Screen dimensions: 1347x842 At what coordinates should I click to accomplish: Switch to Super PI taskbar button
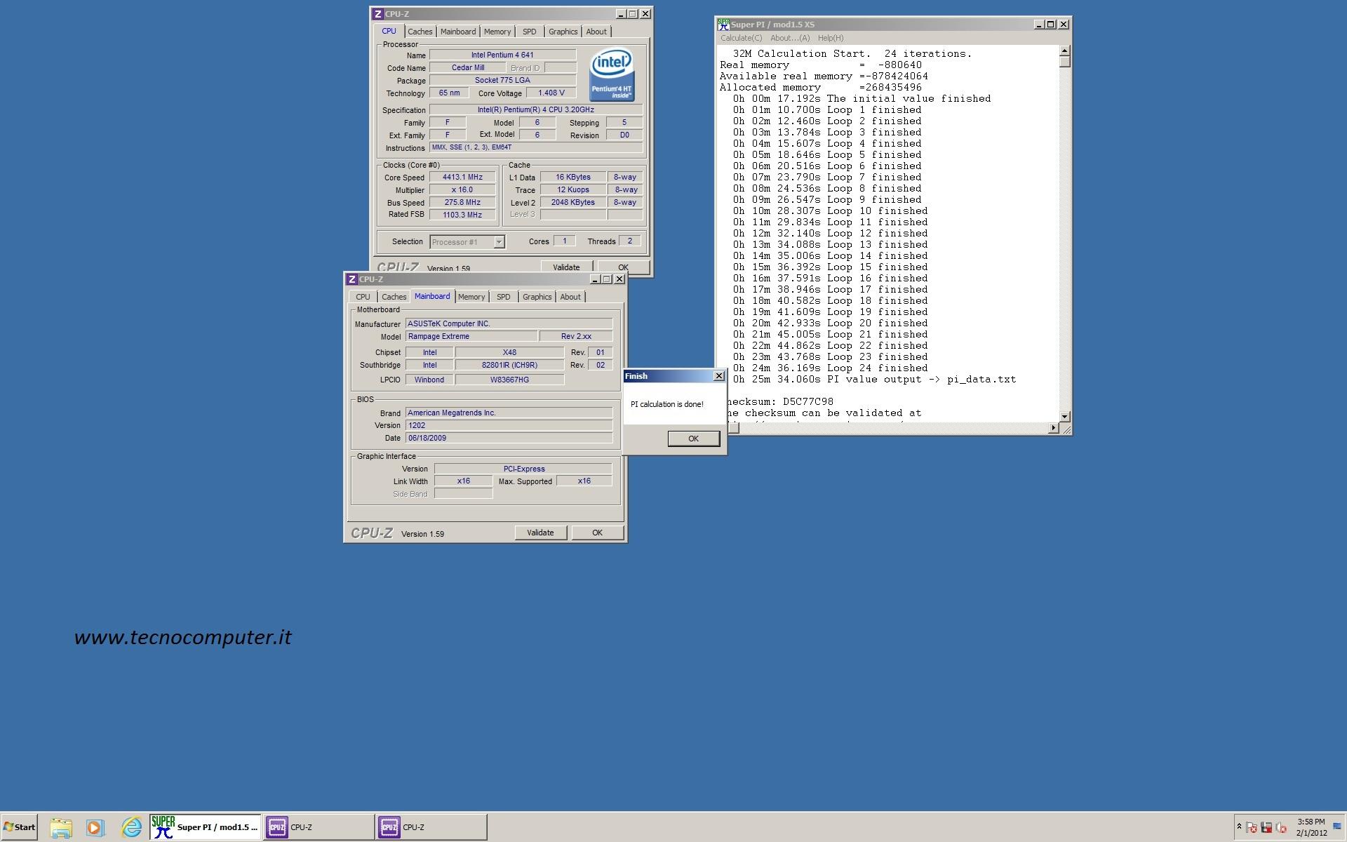(206, 827)
